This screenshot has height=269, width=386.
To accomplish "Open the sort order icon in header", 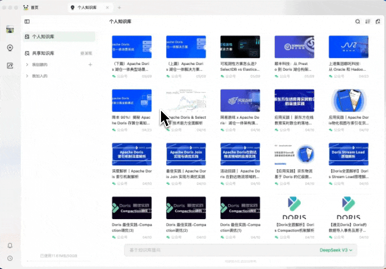I will click(368, 22).
